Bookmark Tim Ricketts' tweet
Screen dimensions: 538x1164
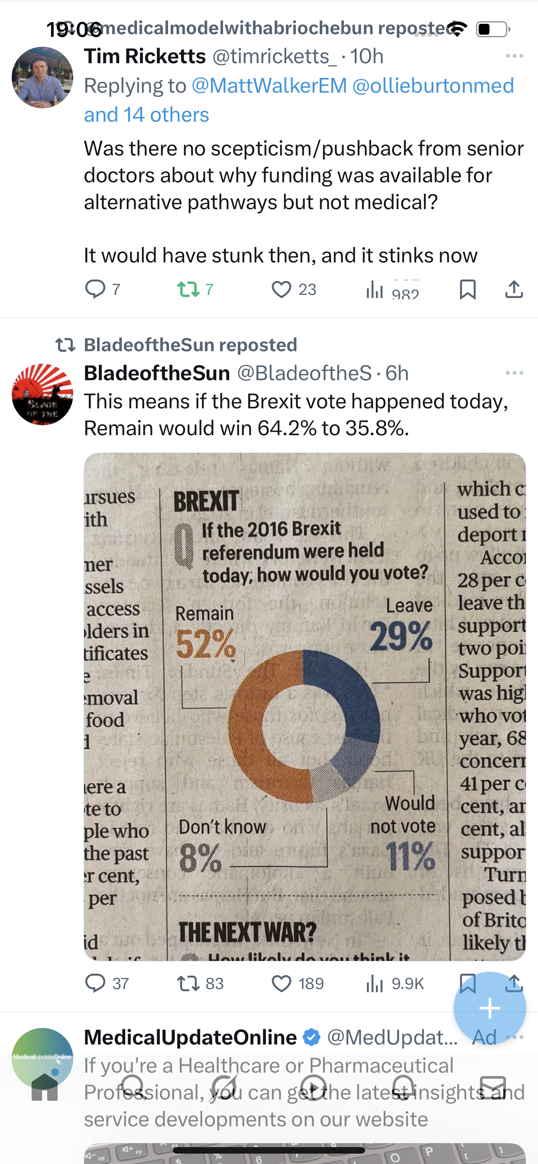(x=467, y=289)
